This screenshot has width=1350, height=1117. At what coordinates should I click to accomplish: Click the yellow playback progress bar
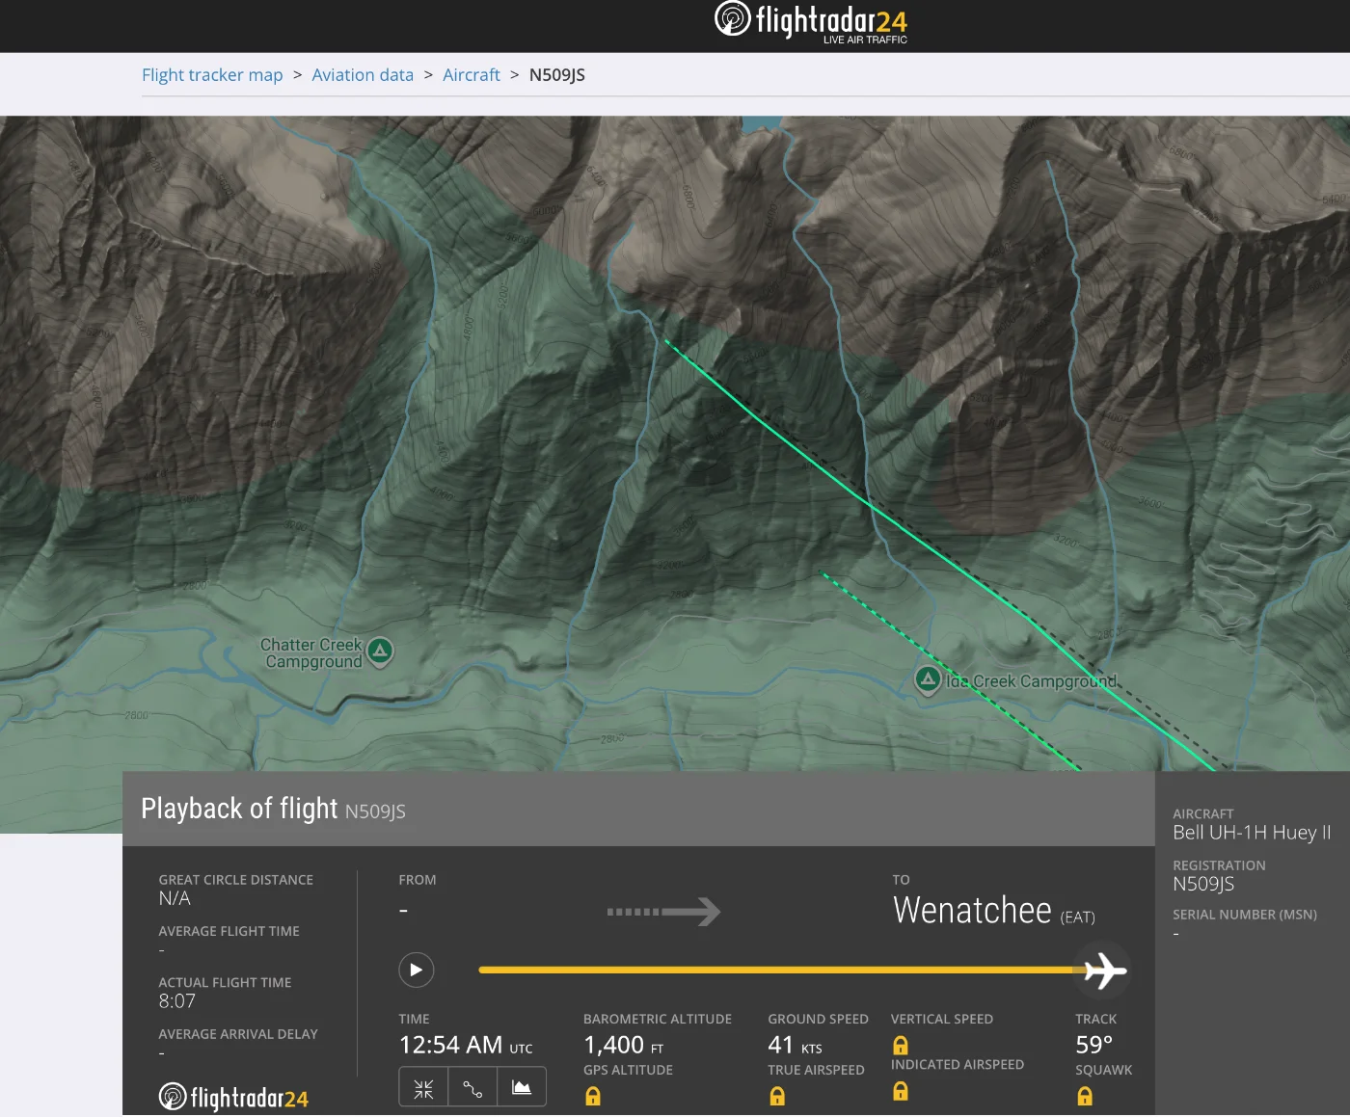click(771, 970)
